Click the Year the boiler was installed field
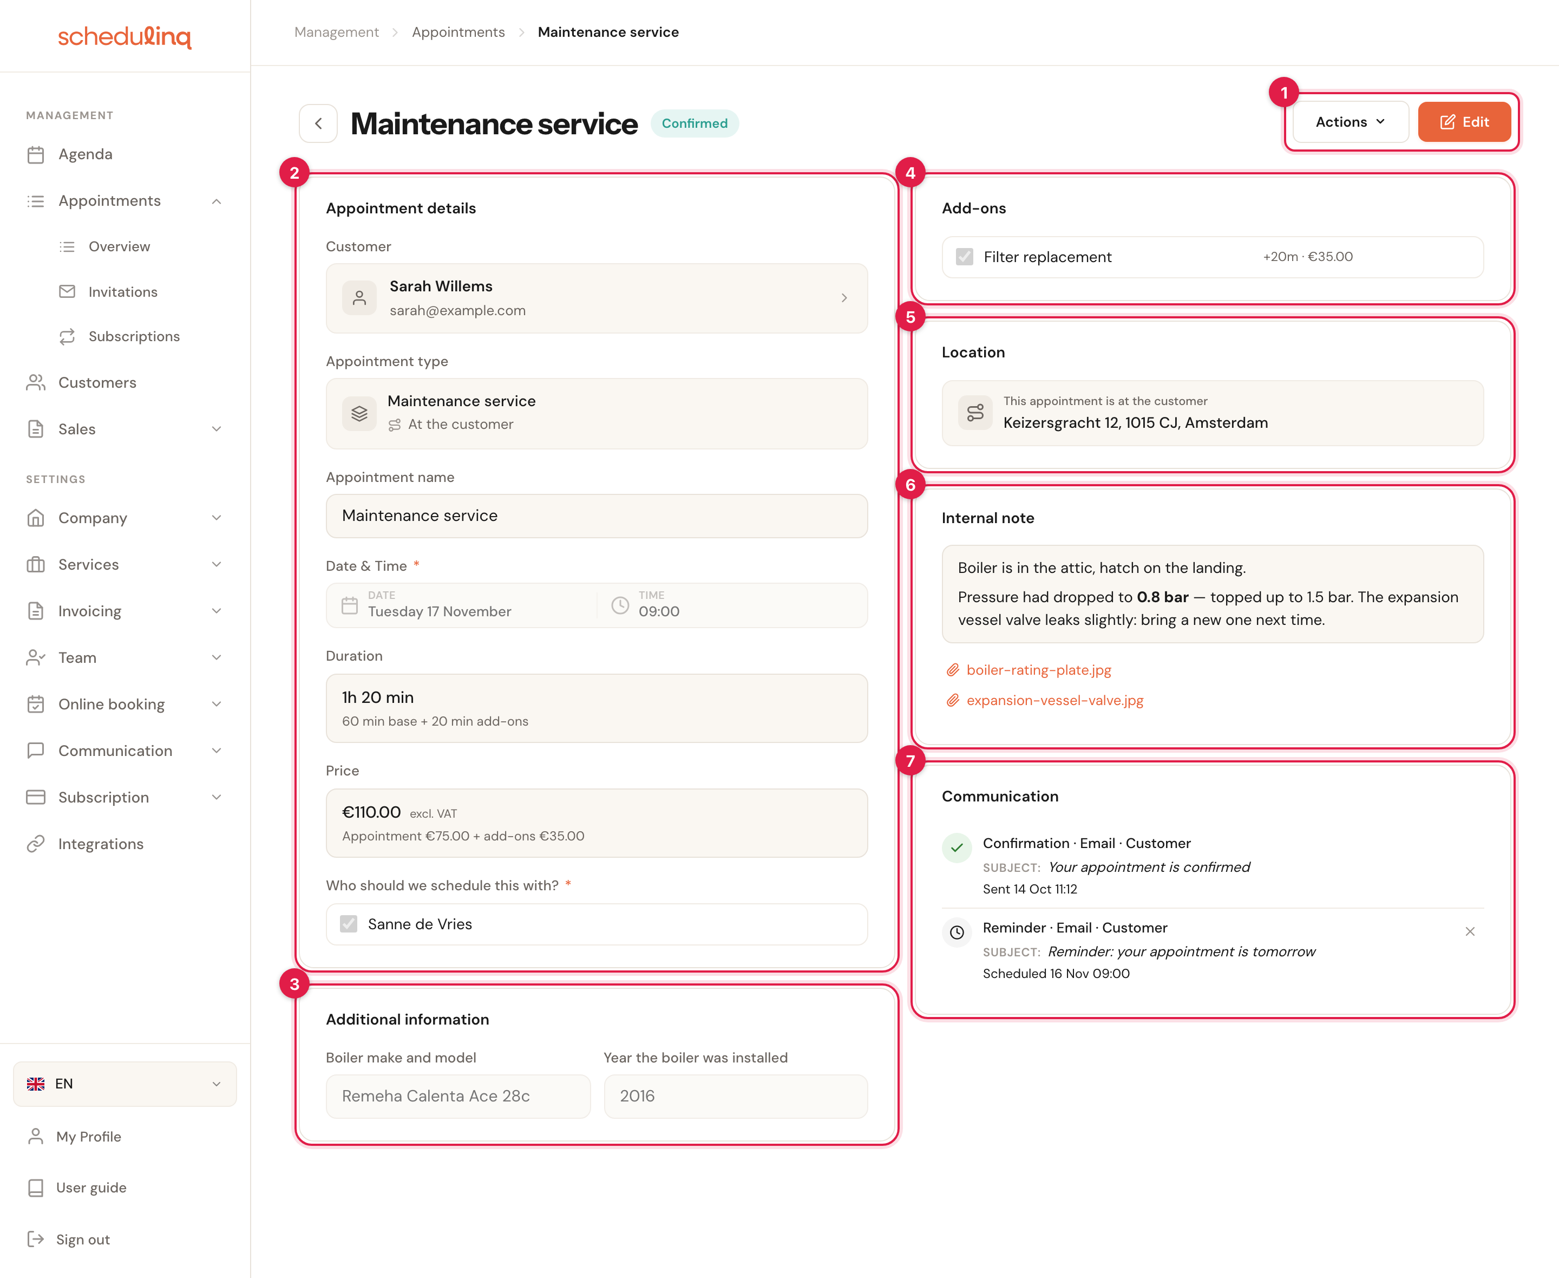This screenshot has width=1559, height=1278. (x=735, y=1096)
